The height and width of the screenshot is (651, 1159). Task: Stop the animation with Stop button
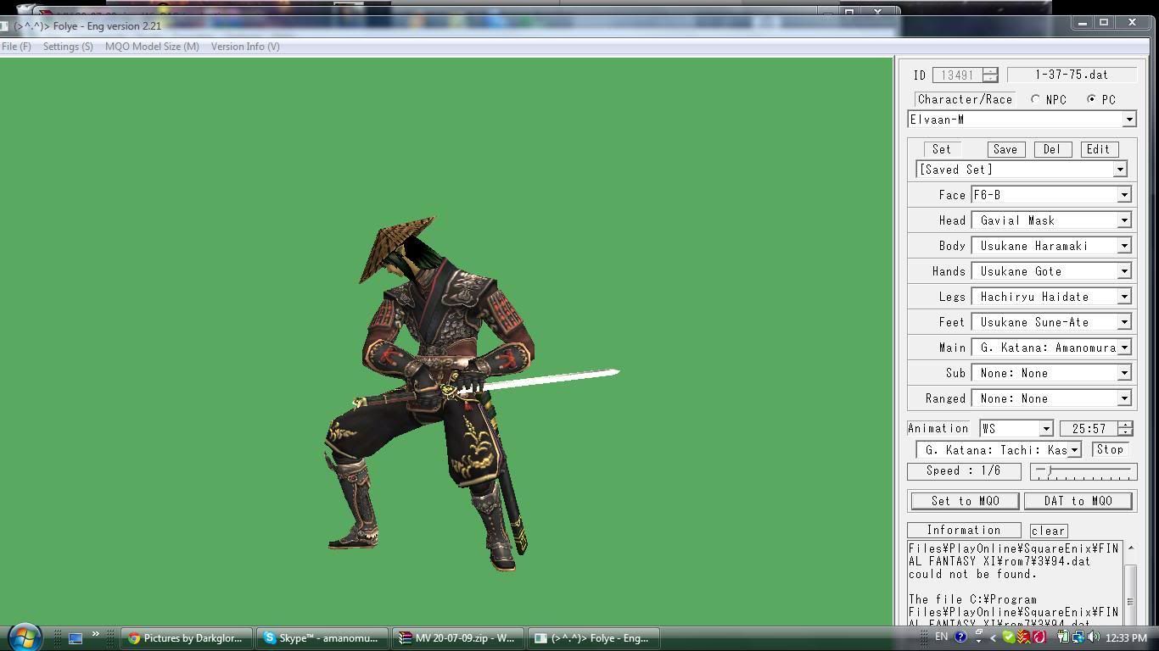[x=1110, y=449]
